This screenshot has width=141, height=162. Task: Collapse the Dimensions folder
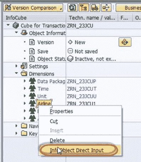click(x=17, y=73)
